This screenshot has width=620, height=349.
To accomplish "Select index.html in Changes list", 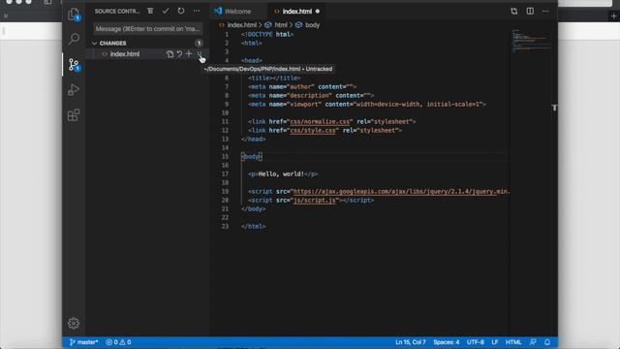I will (125, 54).
